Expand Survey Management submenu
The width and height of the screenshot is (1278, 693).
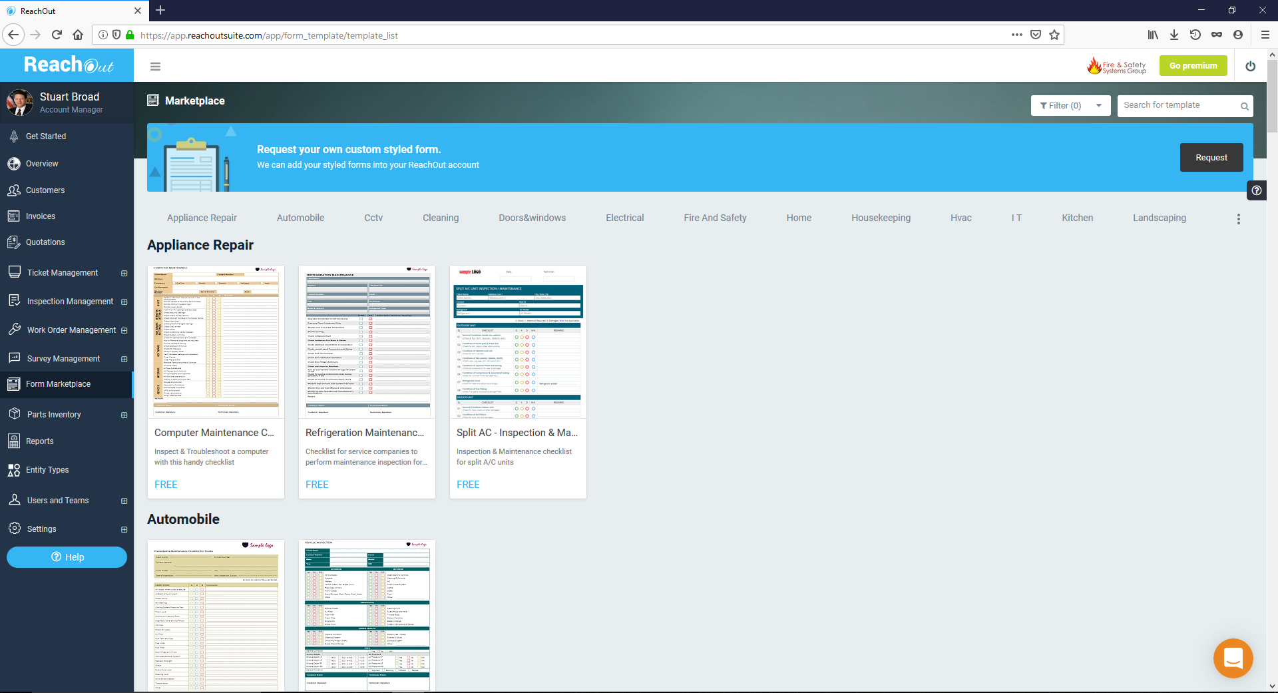point(124,359)
